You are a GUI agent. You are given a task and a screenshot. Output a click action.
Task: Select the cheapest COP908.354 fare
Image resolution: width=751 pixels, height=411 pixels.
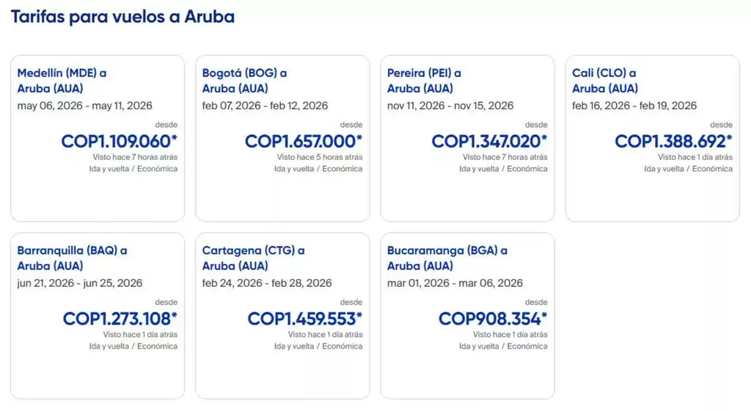[x=493, y=319]
